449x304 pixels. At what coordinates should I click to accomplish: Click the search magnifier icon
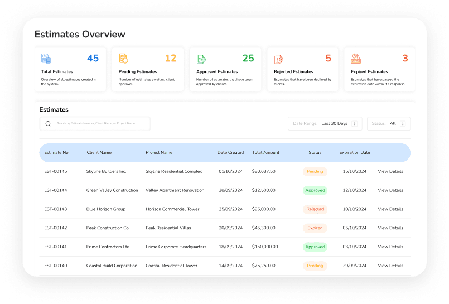(x=48, y=124)
